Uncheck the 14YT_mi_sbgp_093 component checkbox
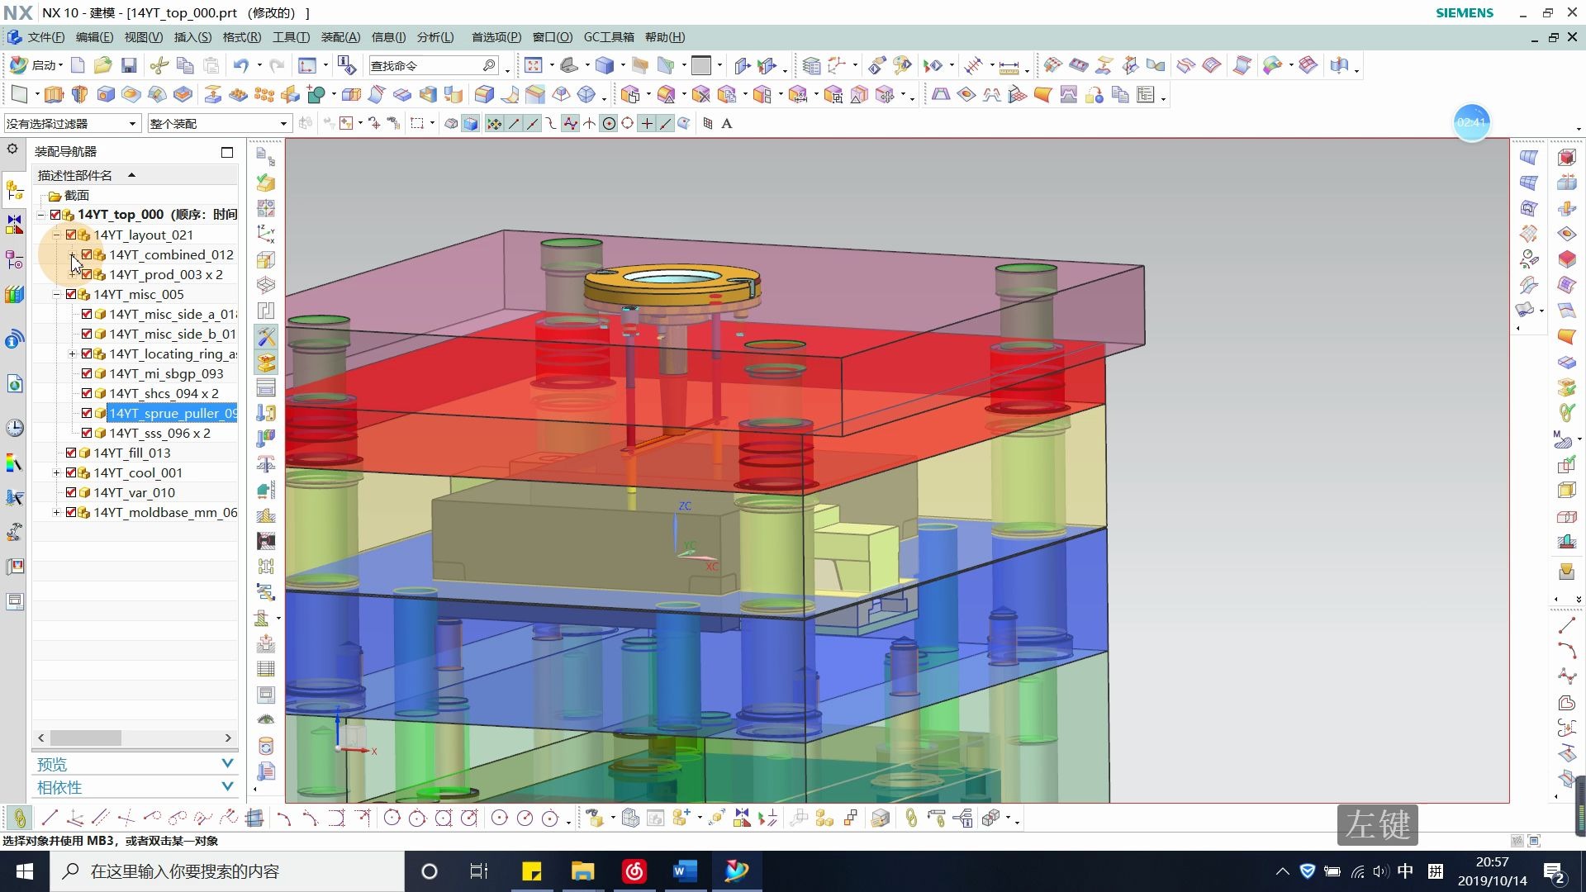1586x892 pixels. click(87, 373)
